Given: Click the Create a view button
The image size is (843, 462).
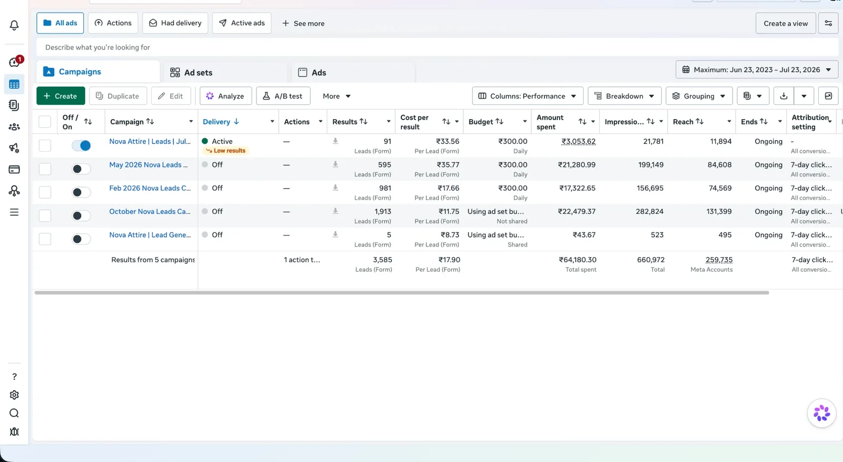Looking at the screenshot, I should pyautogui.click(x=786, y=23).
